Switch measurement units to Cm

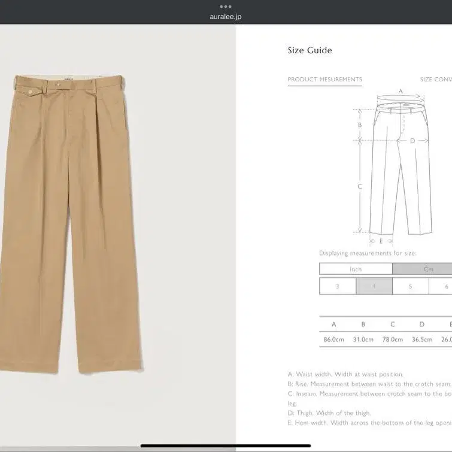(x=427, y=269)
